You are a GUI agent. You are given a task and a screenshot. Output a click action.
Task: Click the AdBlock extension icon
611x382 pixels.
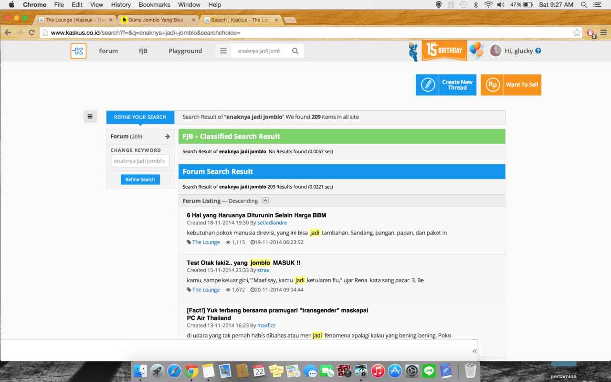coord(590,33)
